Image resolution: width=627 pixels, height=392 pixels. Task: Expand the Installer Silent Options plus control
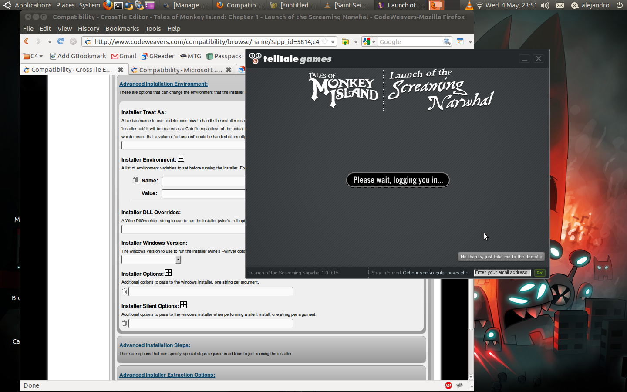click(183, 305)
